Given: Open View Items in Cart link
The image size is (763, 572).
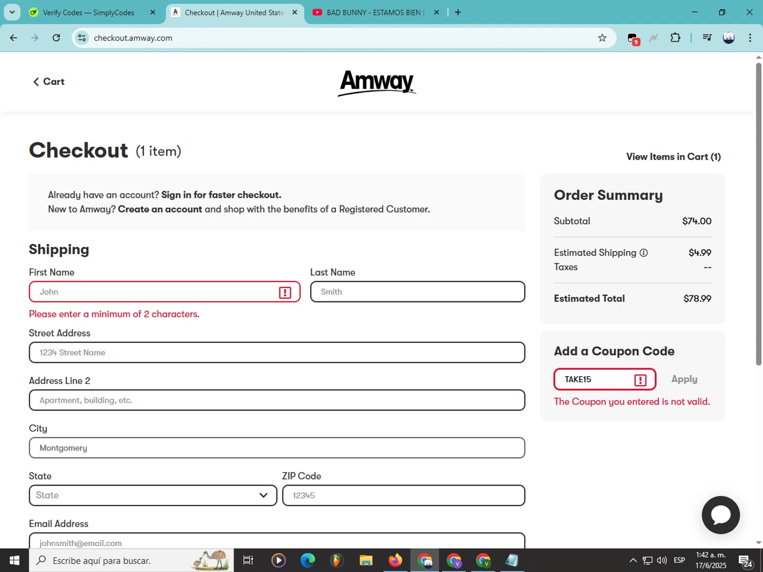Looking at the screenshot, I should (x=673, y=157).
